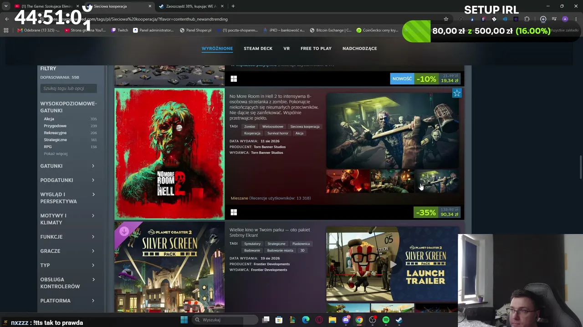Click the Budowanie miasta tag
Viewport: 583px width, 327px height.
[x=280, y=251]
